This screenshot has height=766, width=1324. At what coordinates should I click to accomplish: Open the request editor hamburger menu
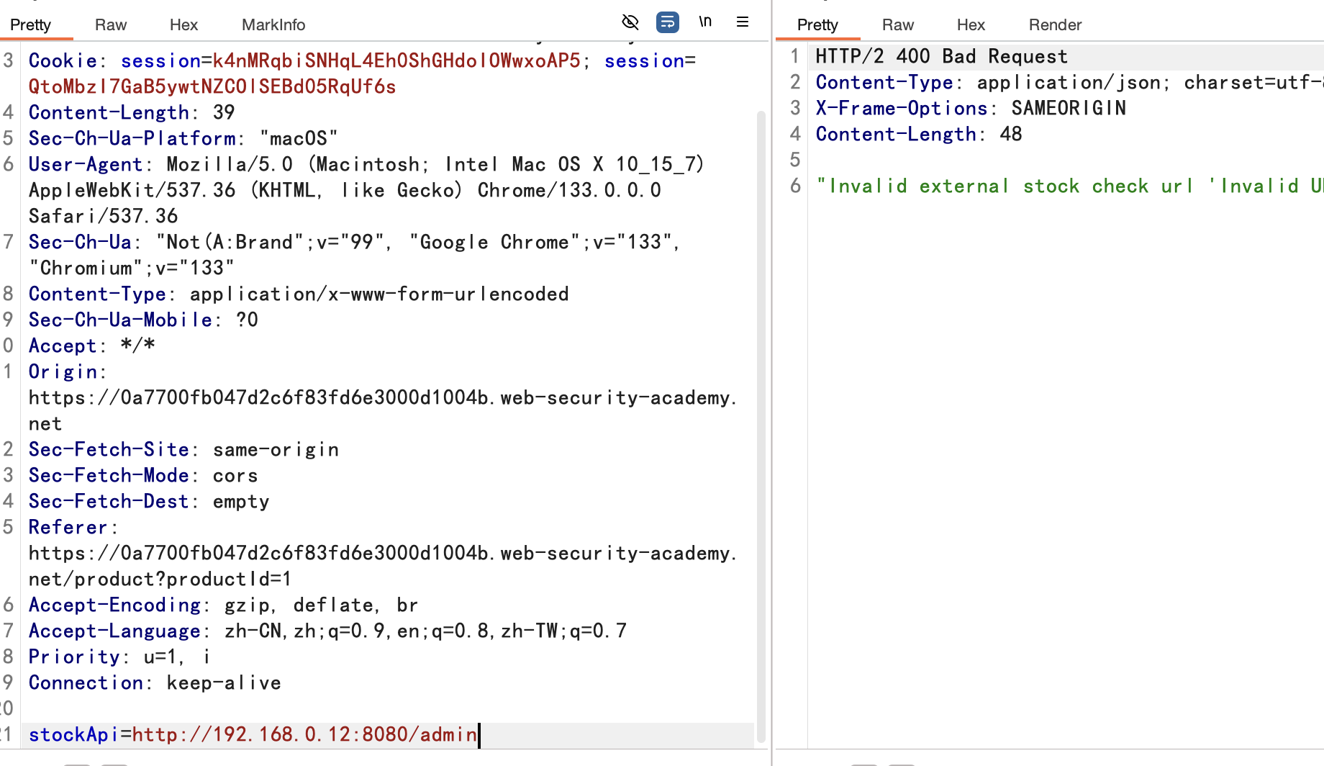click(743, 22)
